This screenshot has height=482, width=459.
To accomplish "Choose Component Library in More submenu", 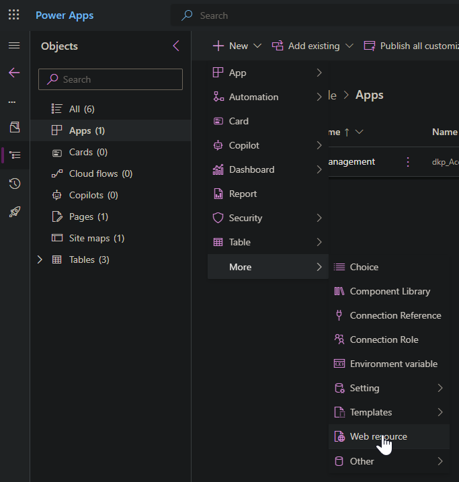I will (x=389, y=291).
